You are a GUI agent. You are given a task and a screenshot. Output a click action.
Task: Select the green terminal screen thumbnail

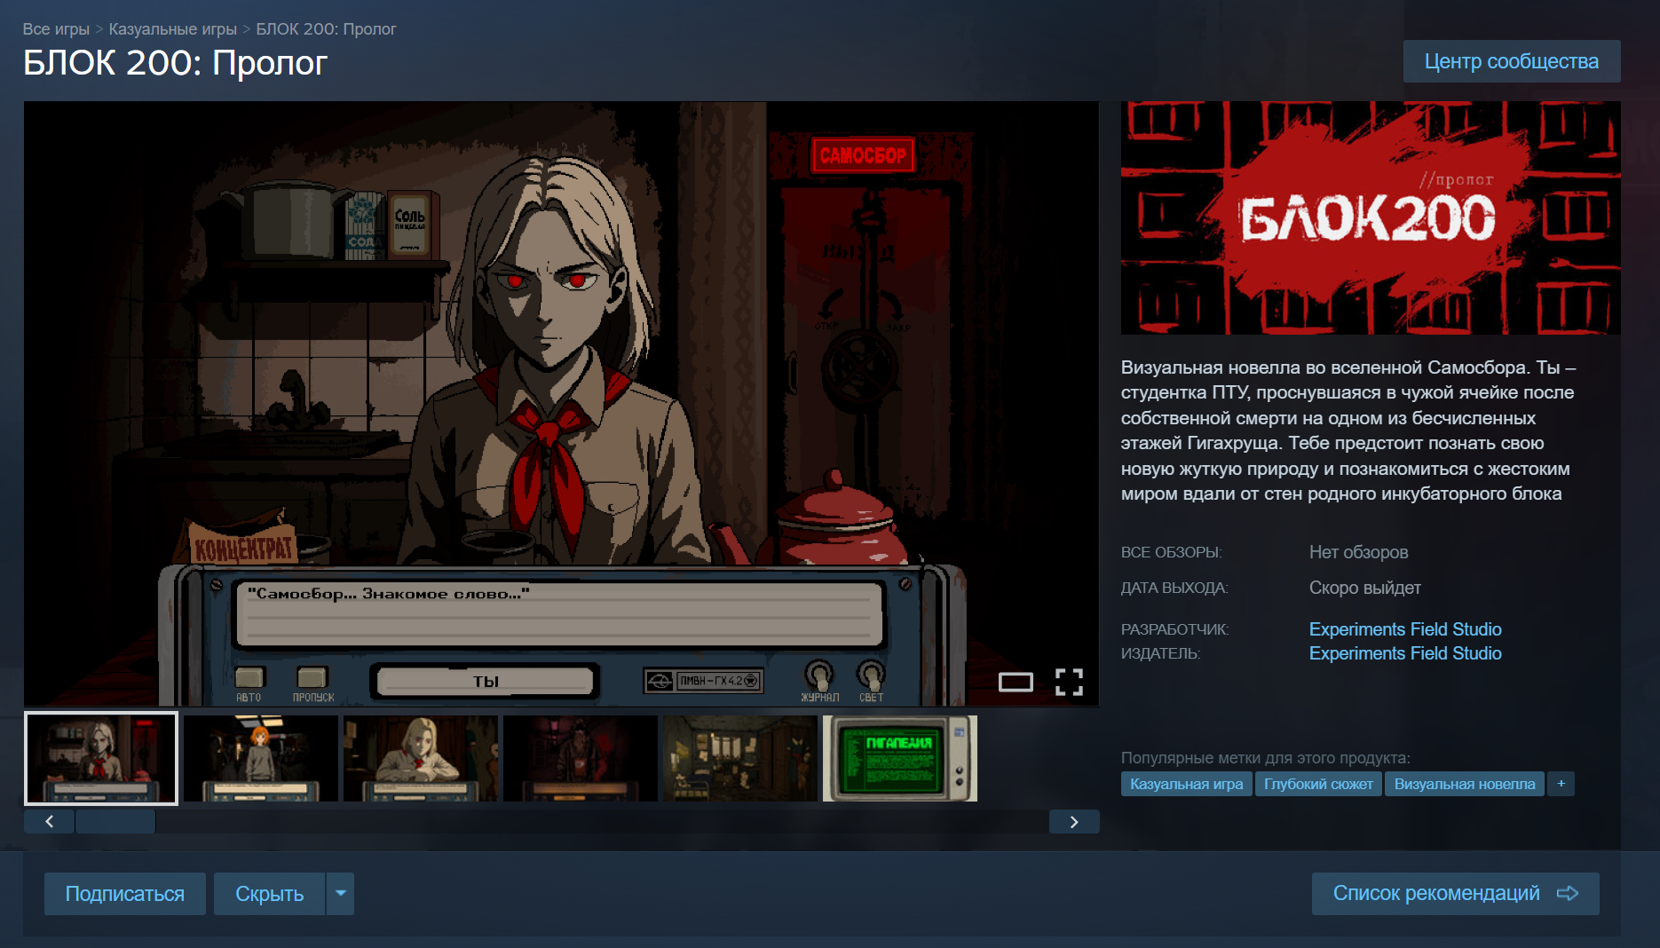coord(900,758)
